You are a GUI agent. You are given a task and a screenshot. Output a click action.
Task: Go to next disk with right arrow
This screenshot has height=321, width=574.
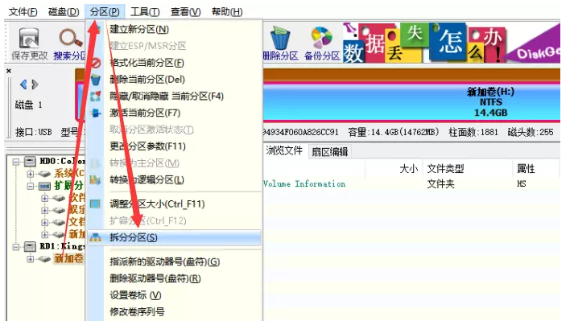click(35, 84)
